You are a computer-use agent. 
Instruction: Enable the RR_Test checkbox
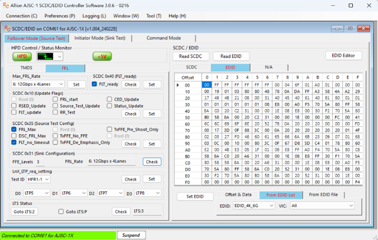tap(55, 112)
